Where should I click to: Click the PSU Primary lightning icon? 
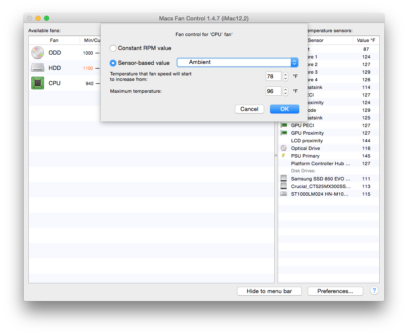pyautogui.click(x=284, y=156)
